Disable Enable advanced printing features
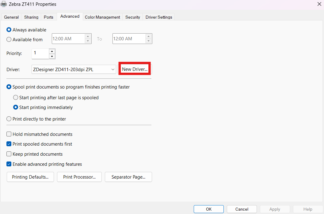Viewport: 324px width, 214px height. (9, 164)
